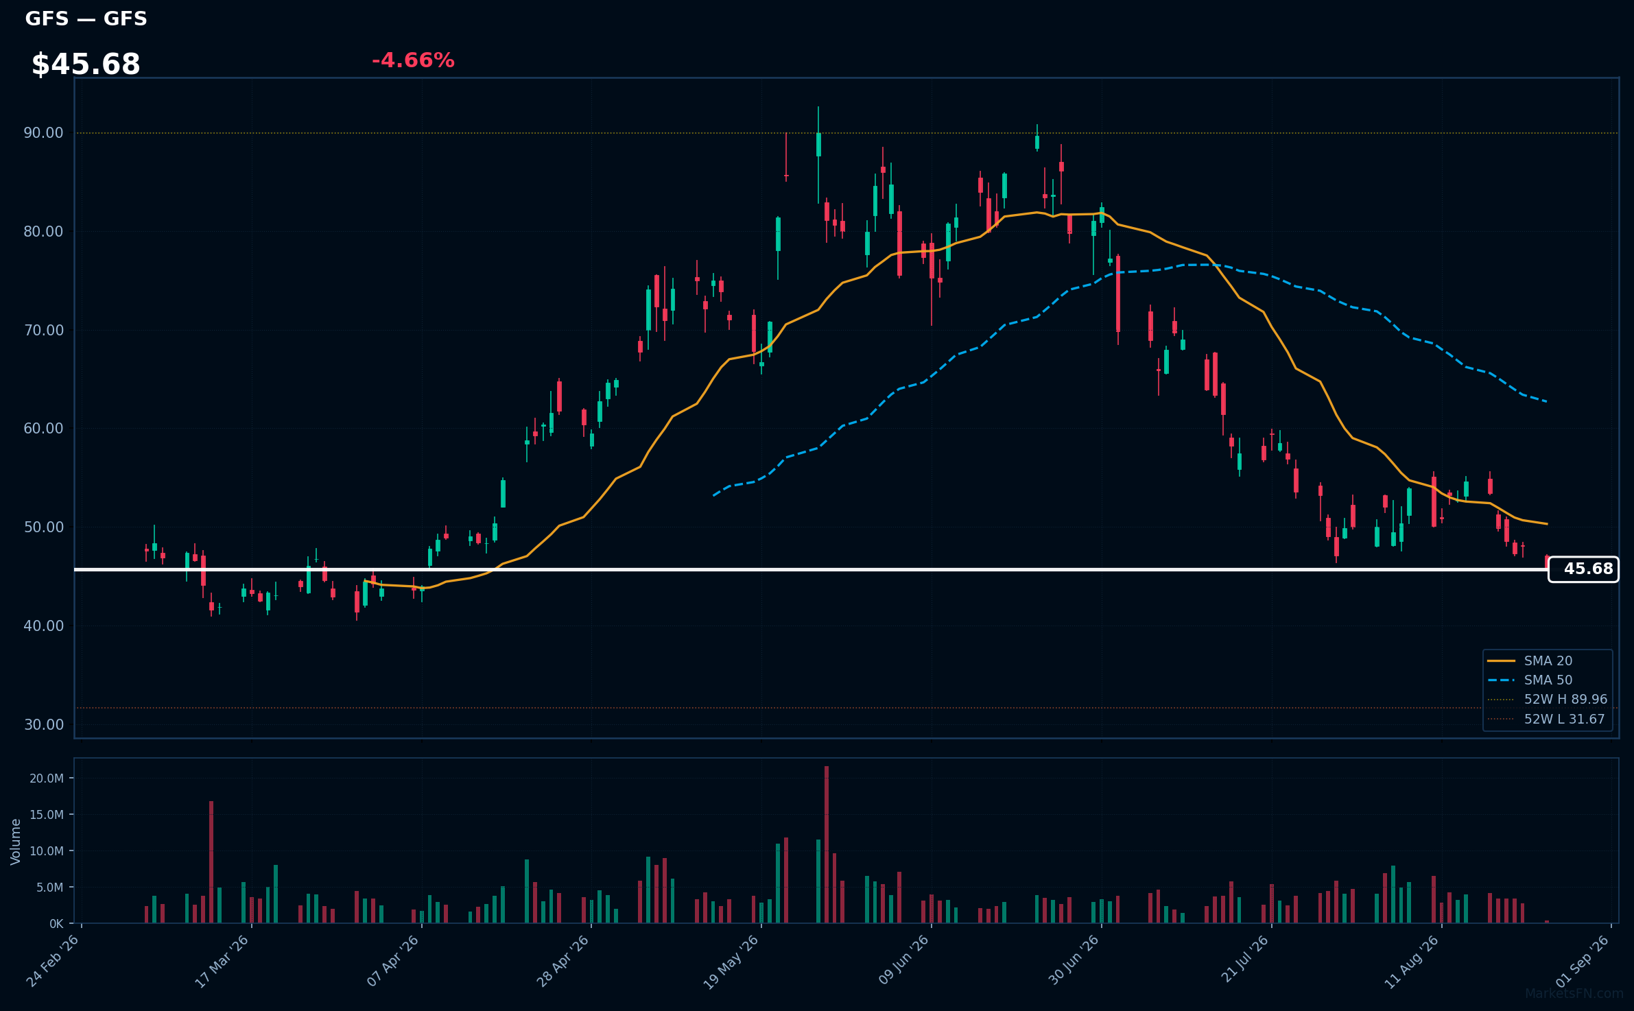Click the 21 Jul '26 date label

[x=1244, y=960]
